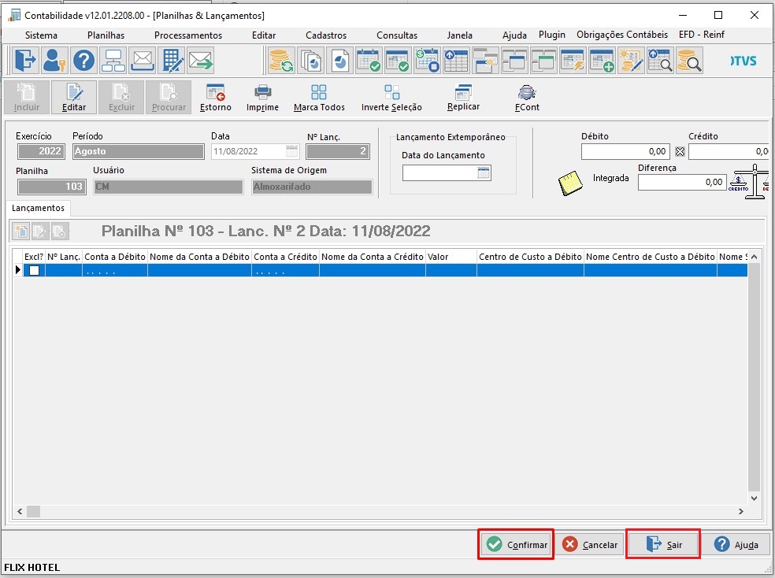
Task: Open the EFD - Reinf menu
Action: pos(701,35)
